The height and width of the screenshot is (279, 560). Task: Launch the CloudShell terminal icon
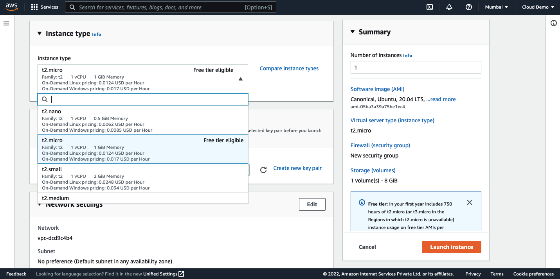430,7
